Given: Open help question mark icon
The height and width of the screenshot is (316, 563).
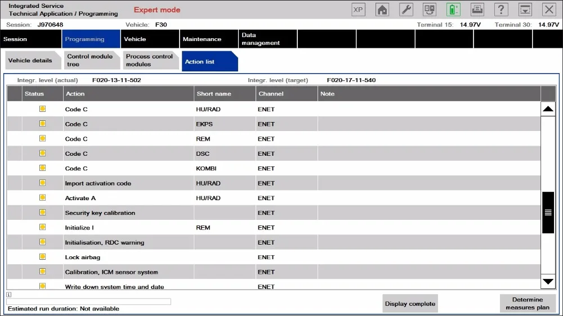Looking at the screenshot, I should tap(501, 10).
